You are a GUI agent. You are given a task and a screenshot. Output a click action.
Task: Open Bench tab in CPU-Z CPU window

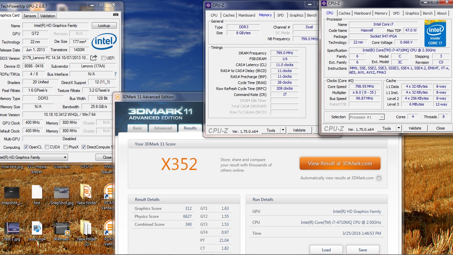[x=427, y=13]
